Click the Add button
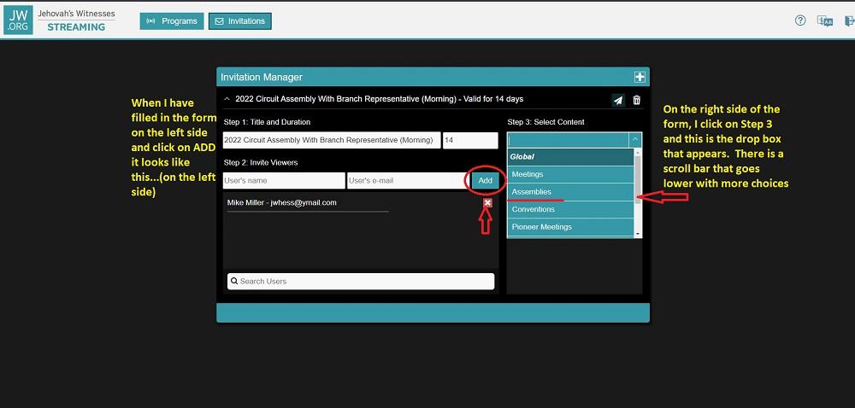This screenshot has width=855, height=408. (x=485, y=181)
